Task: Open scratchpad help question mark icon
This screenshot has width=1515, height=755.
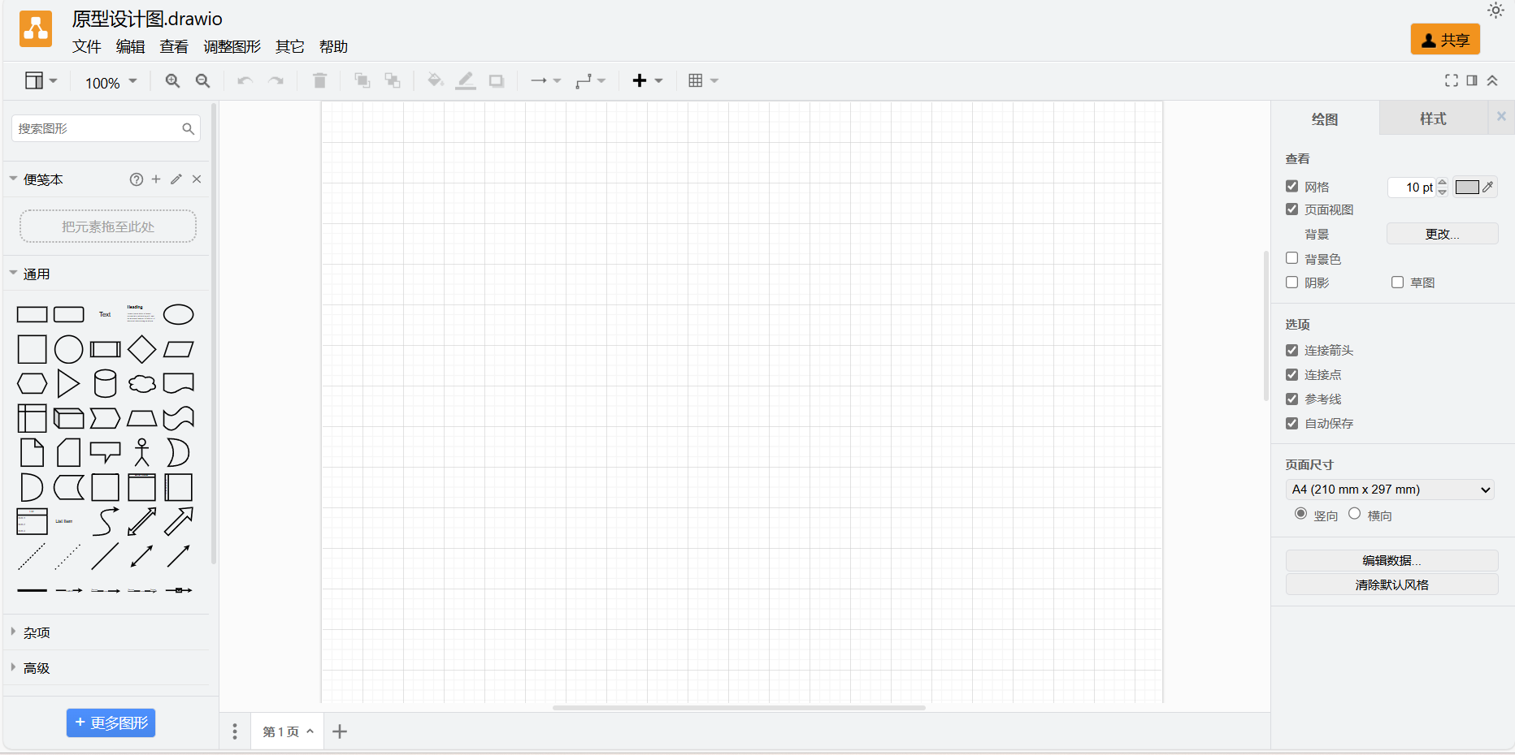Action: tap(137, 179)
